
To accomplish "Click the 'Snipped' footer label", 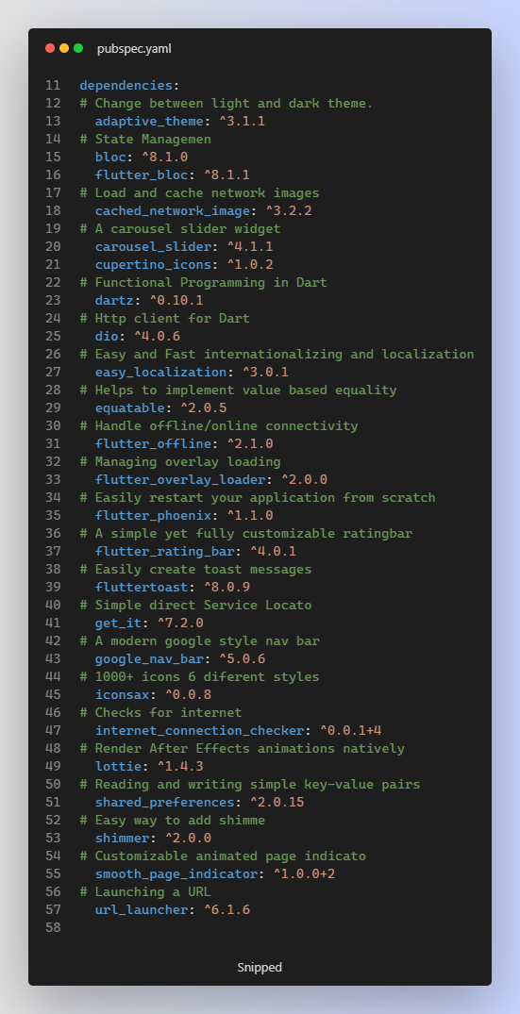I will tap(260, 968).
